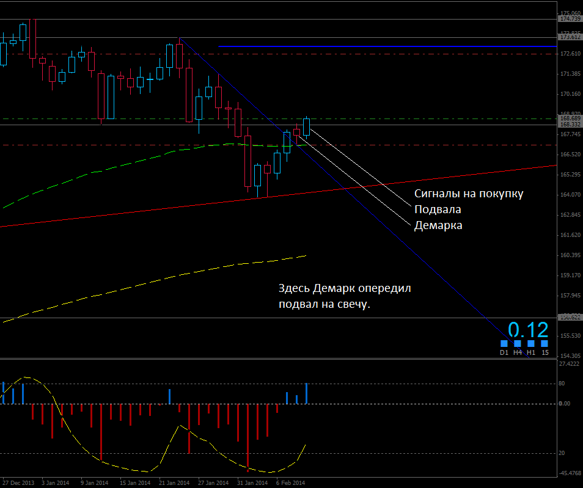Click the blue square above 15
583x488 pixels.
point(544,343)
